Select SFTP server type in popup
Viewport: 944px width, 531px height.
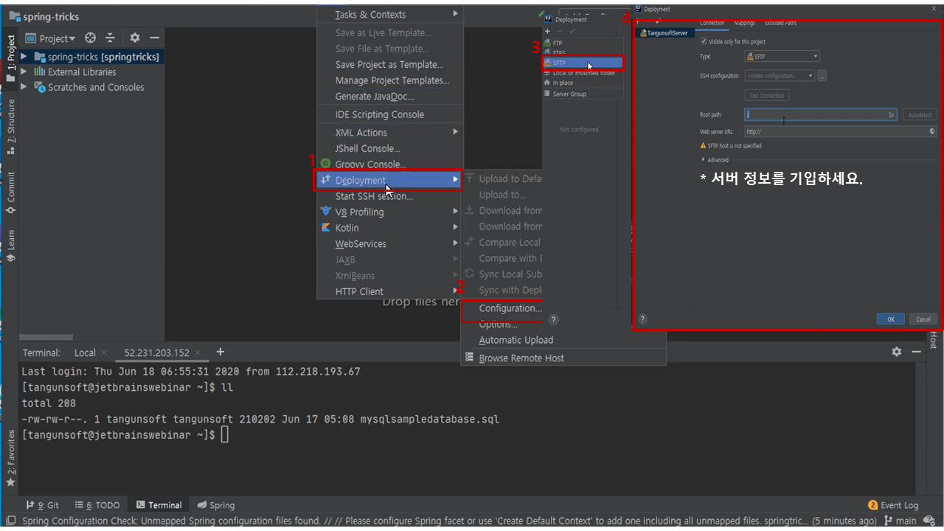coord(583,63)
